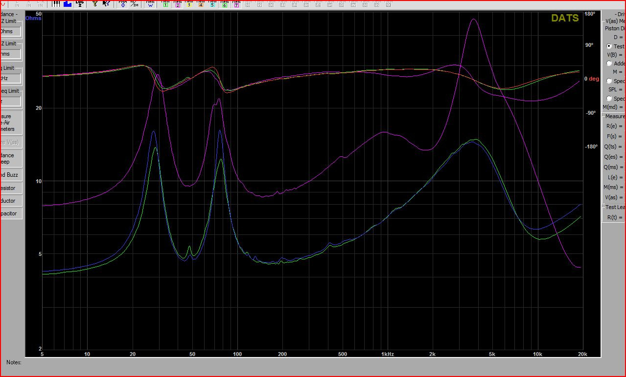626x377 pixels.
Task: Toggle the RE/IM display icon
Action: tap(134, 4)
